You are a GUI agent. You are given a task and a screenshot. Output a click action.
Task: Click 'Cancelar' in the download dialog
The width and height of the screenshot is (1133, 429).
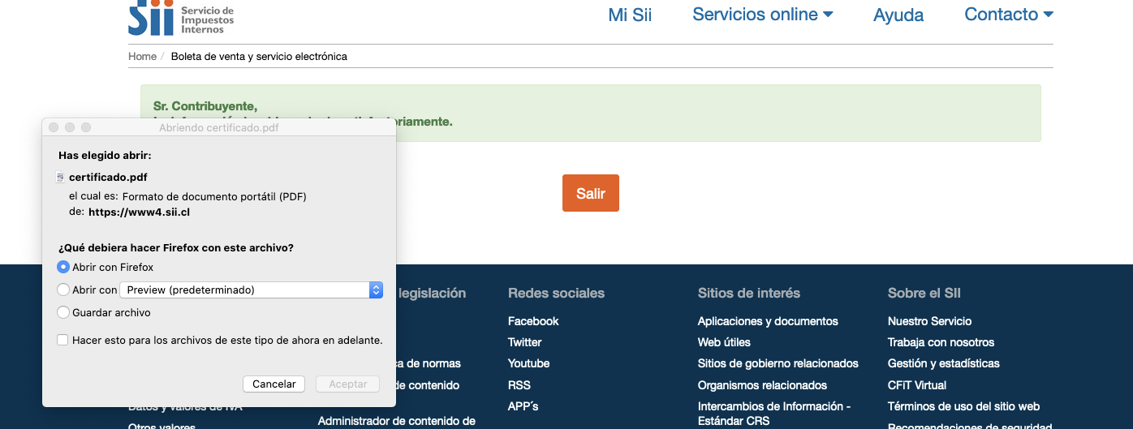pyautogui.click(x=274, y=384)
